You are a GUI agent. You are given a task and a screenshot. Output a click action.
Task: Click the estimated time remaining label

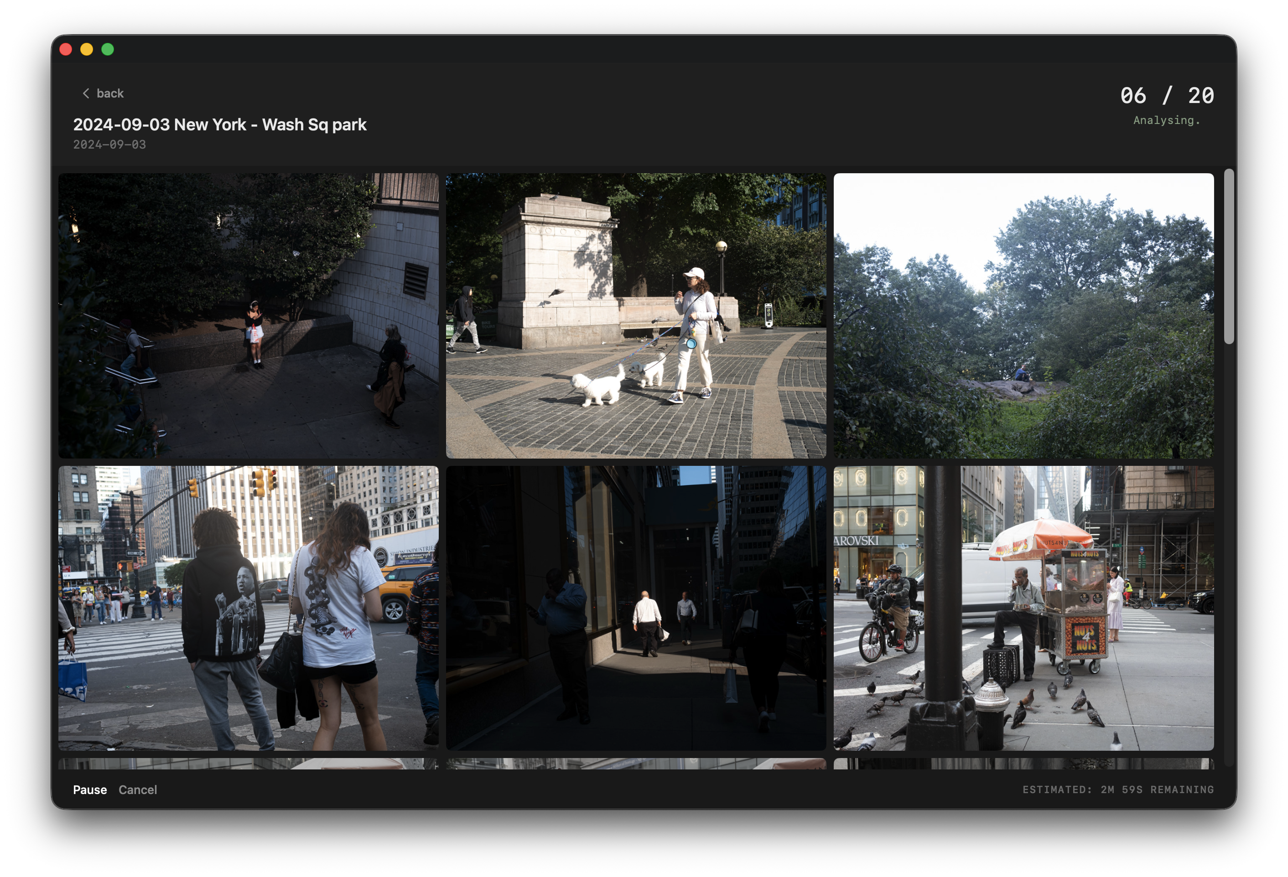click(x=1118, y=789)
